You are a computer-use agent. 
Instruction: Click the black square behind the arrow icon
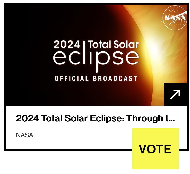(x=176, y=94)
